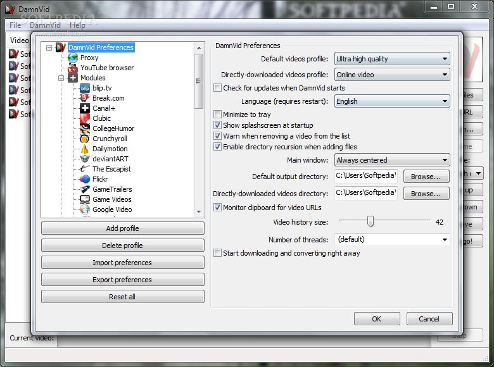Viewport: 494px width, 367px height.
Task: Click the Import preferences button
Action: [x=123, y=263]
